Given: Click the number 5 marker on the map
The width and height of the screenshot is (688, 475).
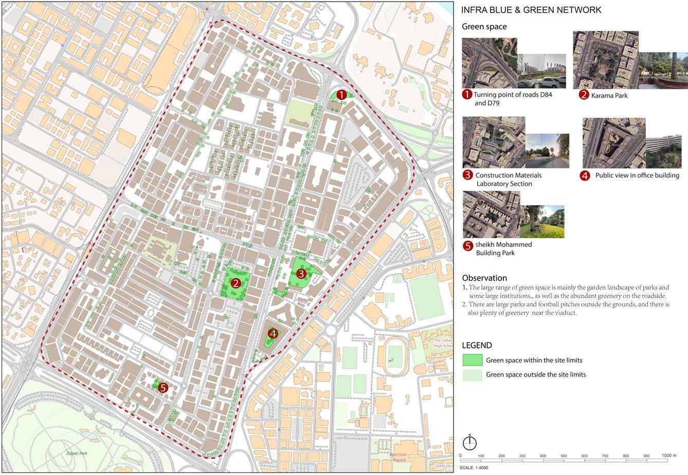Looking at the screenshot, I should (x=163, y=388).
